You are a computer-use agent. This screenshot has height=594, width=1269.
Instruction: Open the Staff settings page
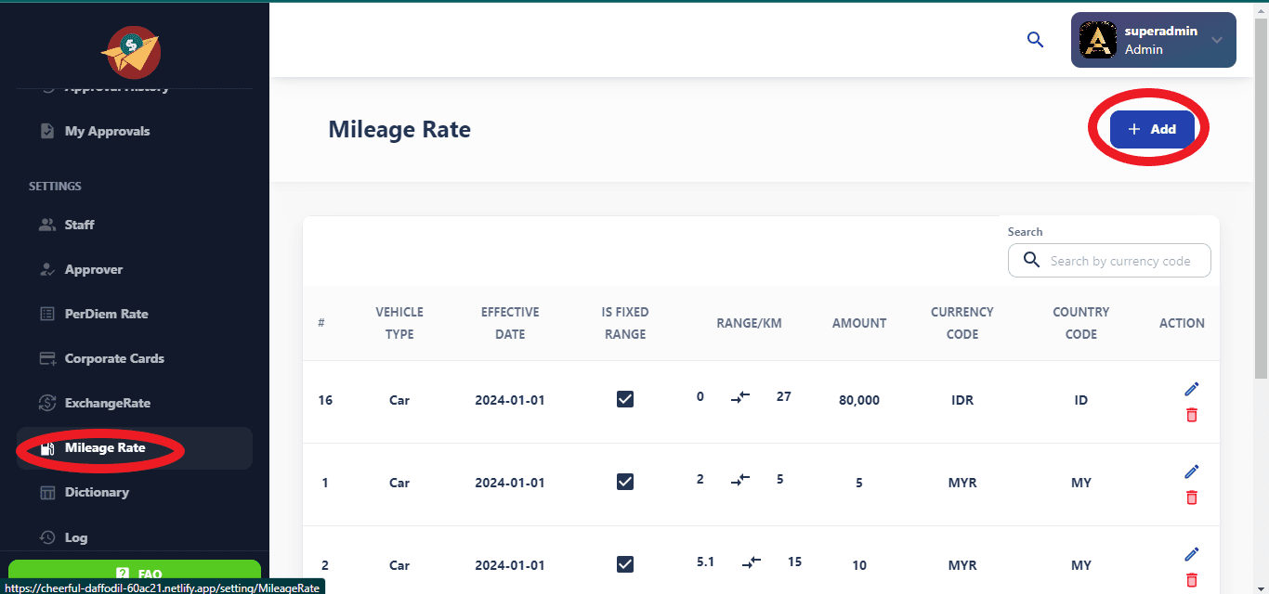[80, 225]
